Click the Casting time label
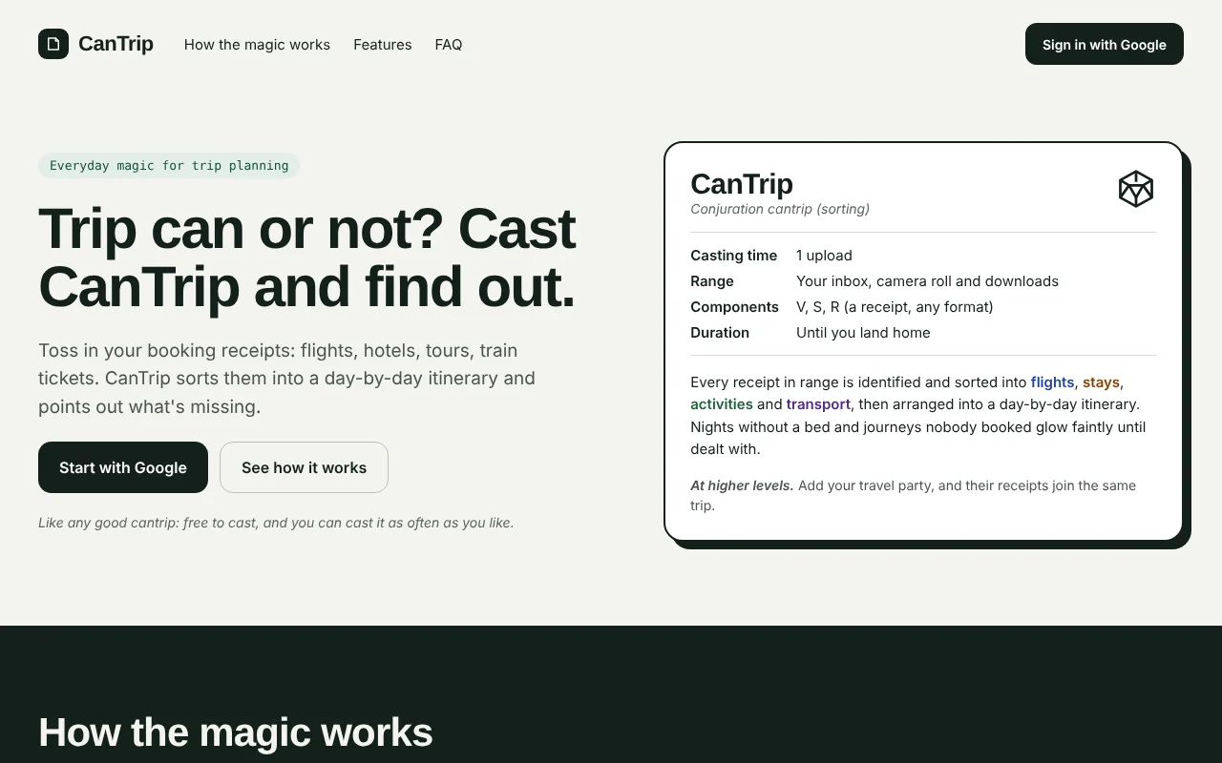This screenshot has width=1222, height=763. click(x=734, y=256)
